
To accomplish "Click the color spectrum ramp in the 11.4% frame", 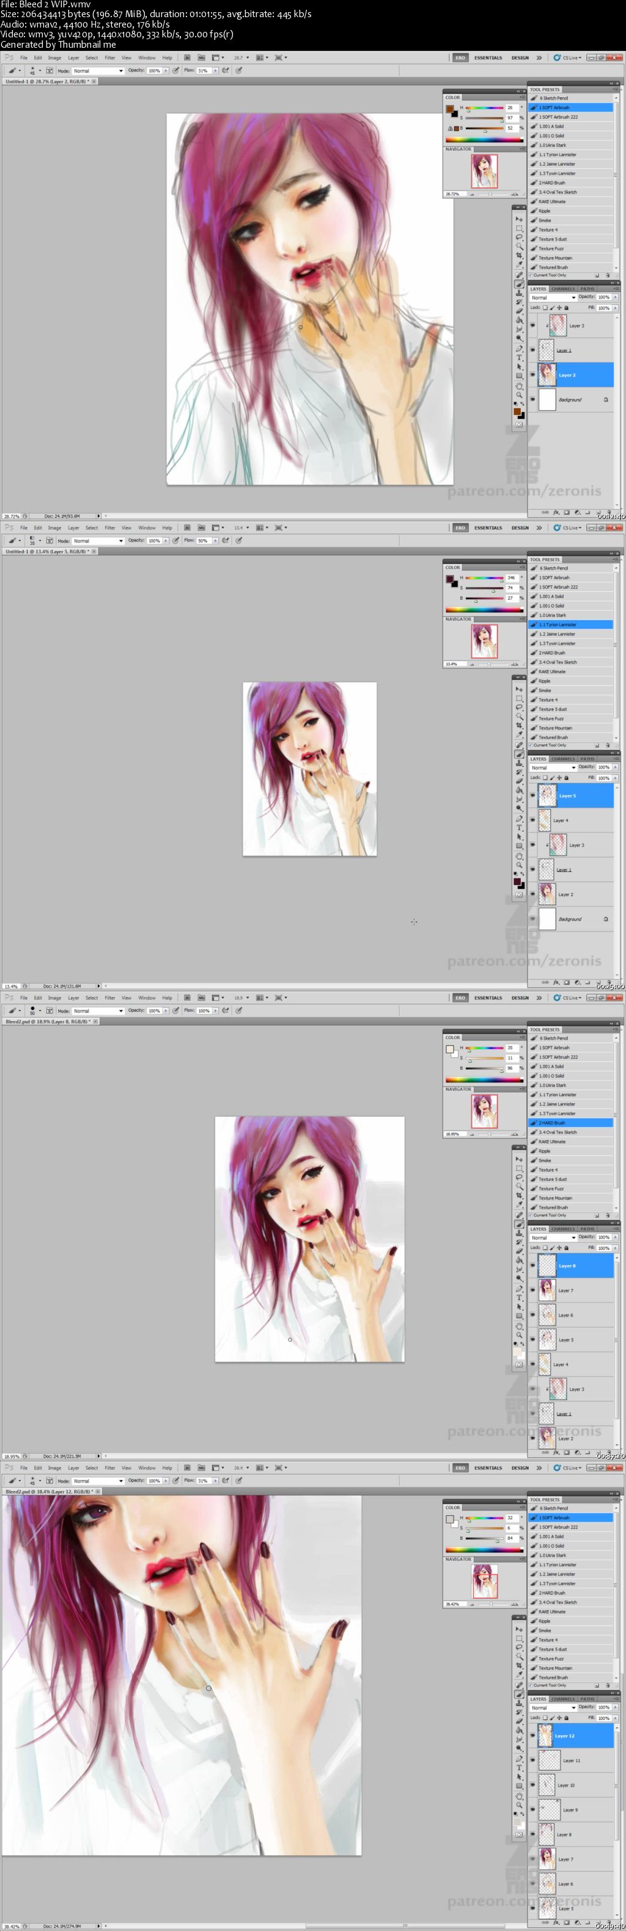I will point(484,610).
